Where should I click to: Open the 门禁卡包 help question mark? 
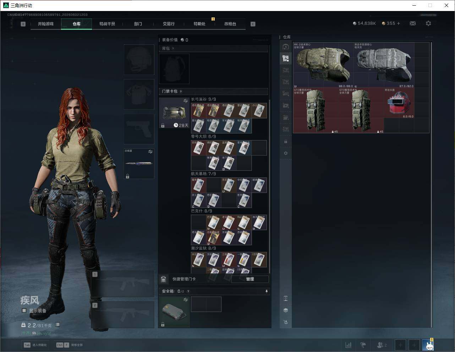click(181, 92)
